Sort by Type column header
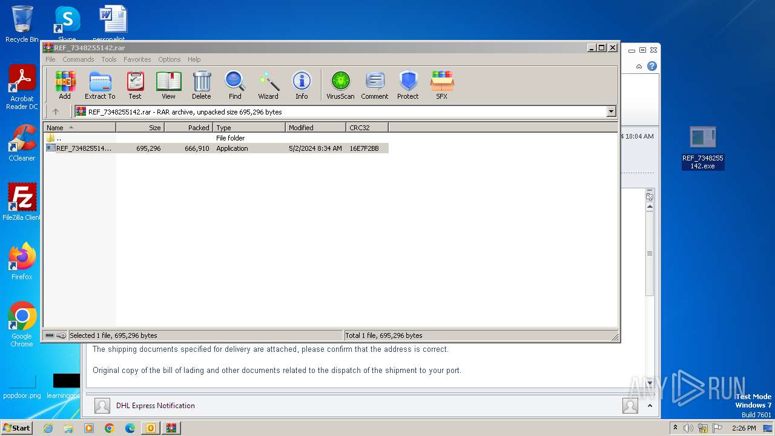 coord(249,127)
